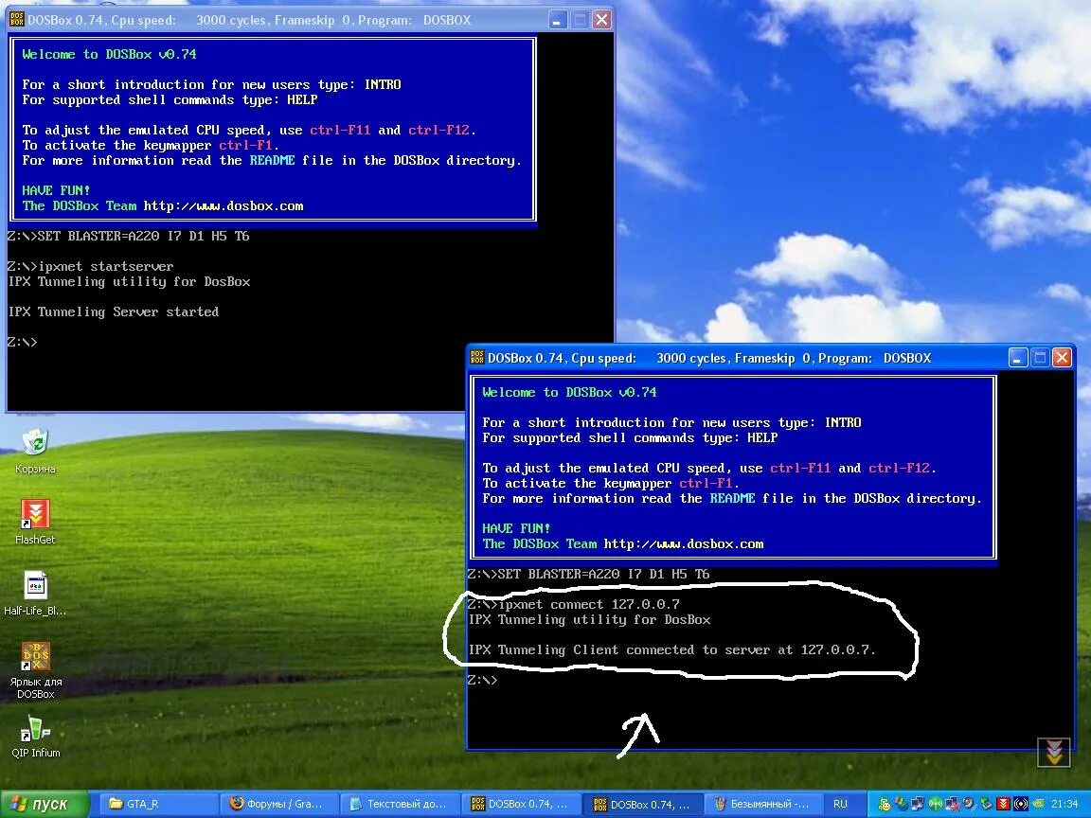This screenshot has width=1091, height=818.
Task: Click the DOSBox icon in client window title bar
Action: click(x=476, y=358)
